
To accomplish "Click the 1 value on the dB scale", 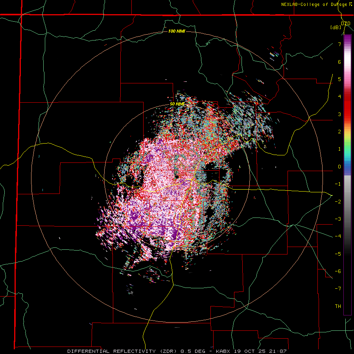I will (339, 149).
